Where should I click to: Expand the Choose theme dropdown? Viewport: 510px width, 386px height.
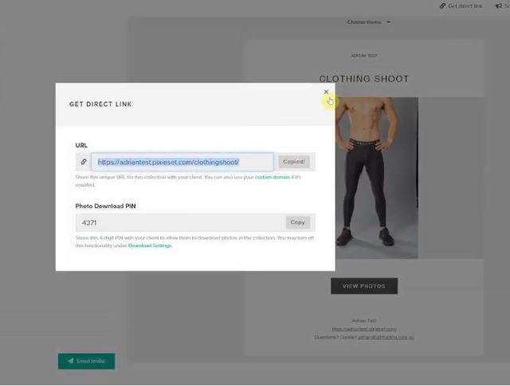tap(365, 22)
